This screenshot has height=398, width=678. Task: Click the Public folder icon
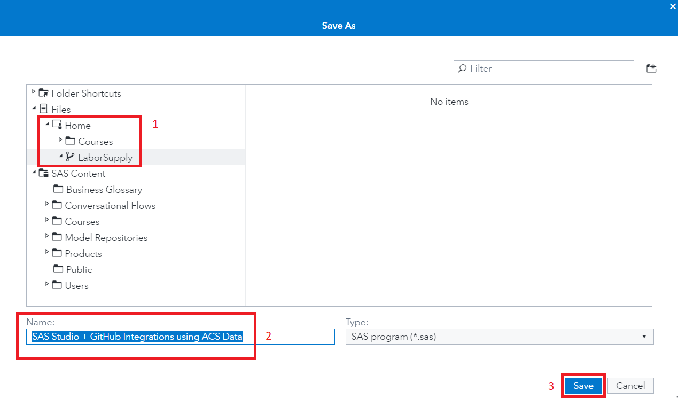58,269
